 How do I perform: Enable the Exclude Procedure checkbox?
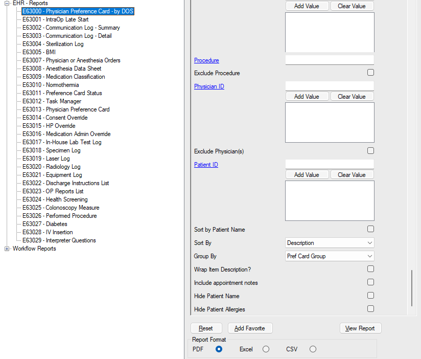370,72
